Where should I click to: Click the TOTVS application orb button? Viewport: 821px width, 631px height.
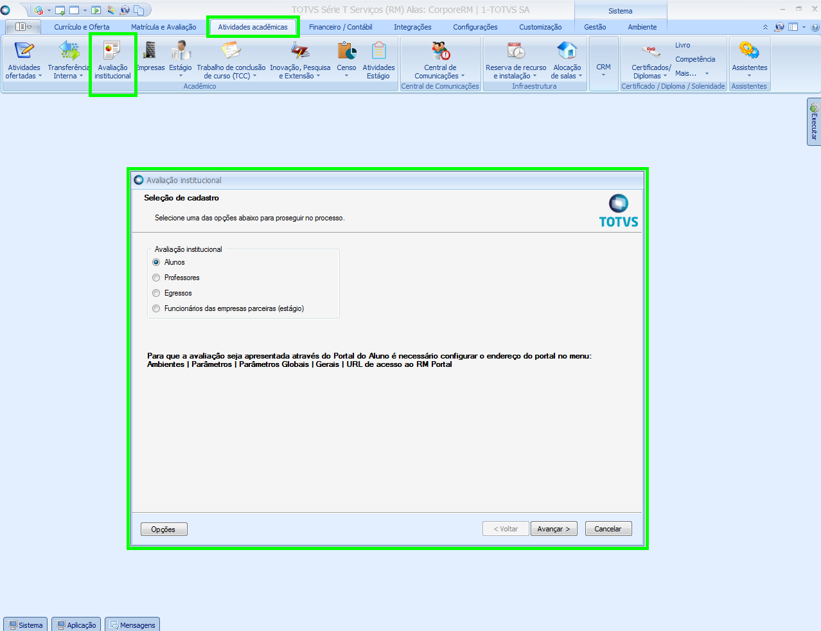tap(6, 10)
